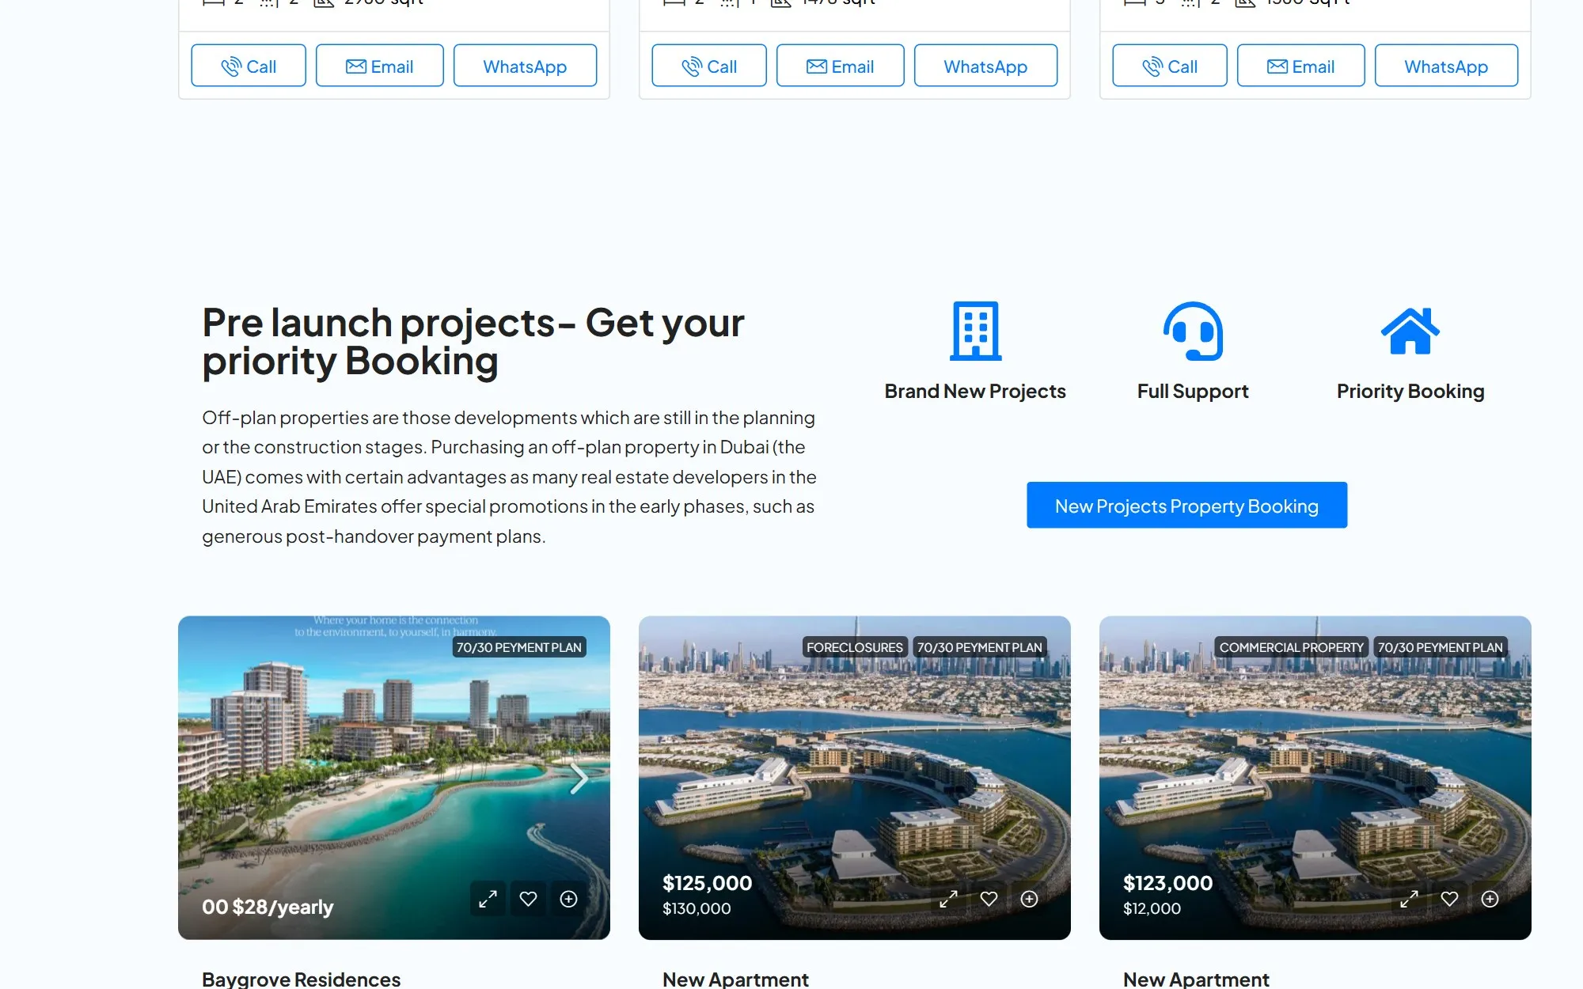Click 70/30 PEYMENT PLAN tag on $123,000 card

[x=1441, y=647]
